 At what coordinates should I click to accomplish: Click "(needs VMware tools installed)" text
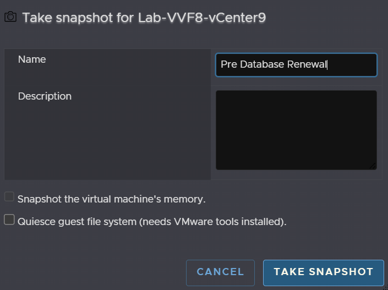(213, 222)
